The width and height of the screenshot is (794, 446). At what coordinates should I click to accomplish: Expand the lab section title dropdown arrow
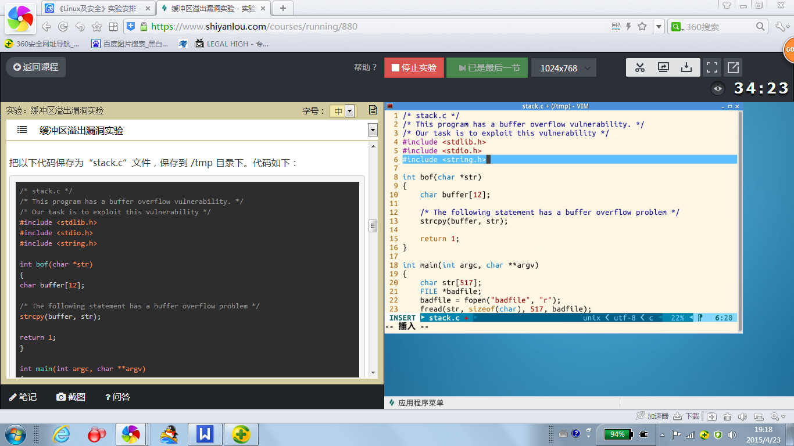click(x=373, y=130)
